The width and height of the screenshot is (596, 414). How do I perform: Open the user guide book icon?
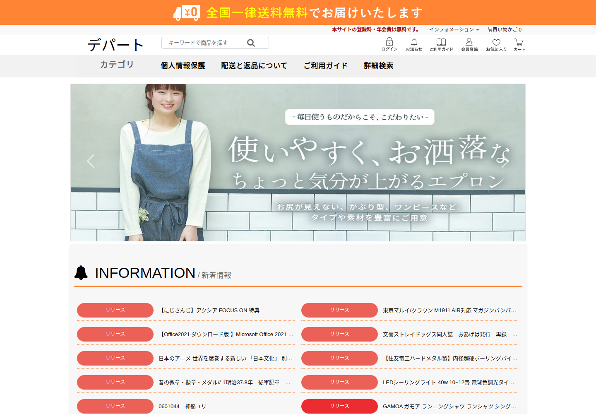441,44
